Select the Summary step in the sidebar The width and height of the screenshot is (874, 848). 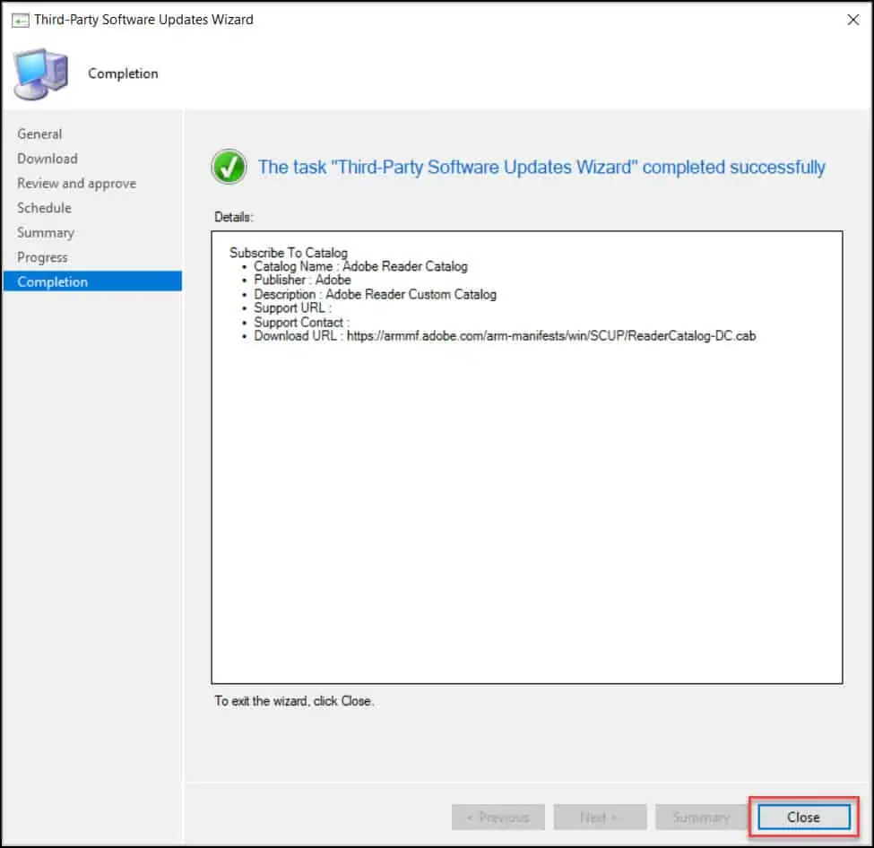coord(45,232)
